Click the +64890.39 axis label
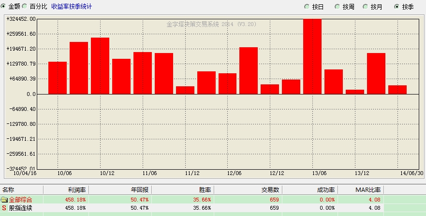The width and height of the screenshot is (426, 216). (22, 79)
